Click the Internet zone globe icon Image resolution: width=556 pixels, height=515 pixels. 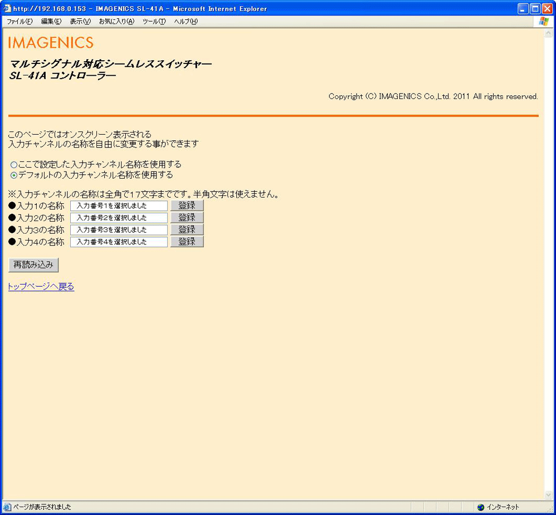(x=481, y=507)
